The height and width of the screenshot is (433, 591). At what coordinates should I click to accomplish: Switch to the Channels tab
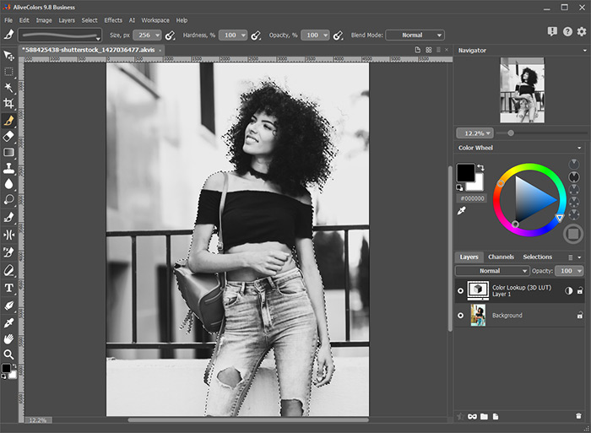point(501,257)
